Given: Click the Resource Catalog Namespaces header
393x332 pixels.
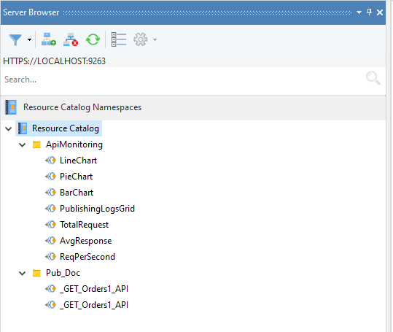Looking at the screenshot, I should tap(82, 107).
